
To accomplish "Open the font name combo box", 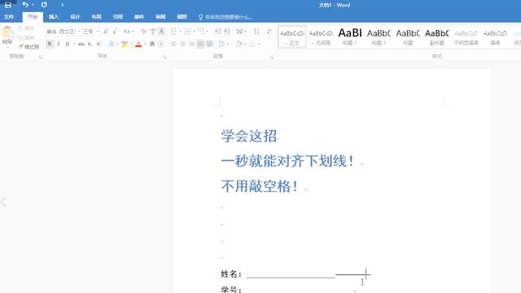I will pyautogui.click(x=63, y=32).
